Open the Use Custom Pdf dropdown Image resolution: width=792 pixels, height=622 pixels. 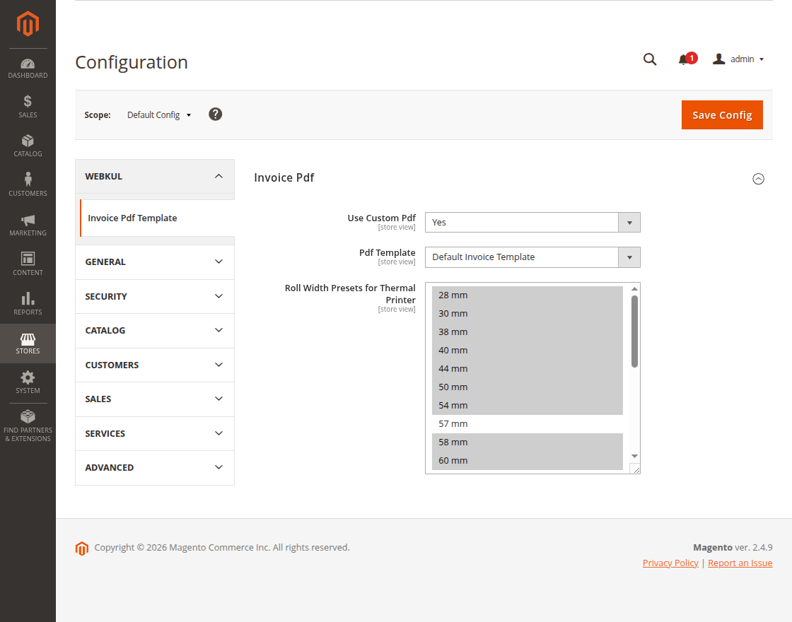(x=532, y=222)
